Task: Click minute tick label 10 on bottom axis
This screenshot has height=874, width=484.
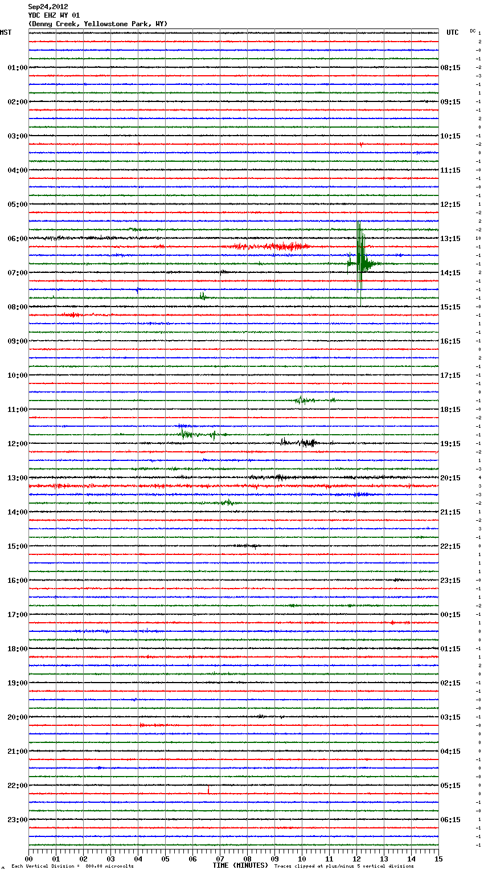Action: tap(302, 859)
